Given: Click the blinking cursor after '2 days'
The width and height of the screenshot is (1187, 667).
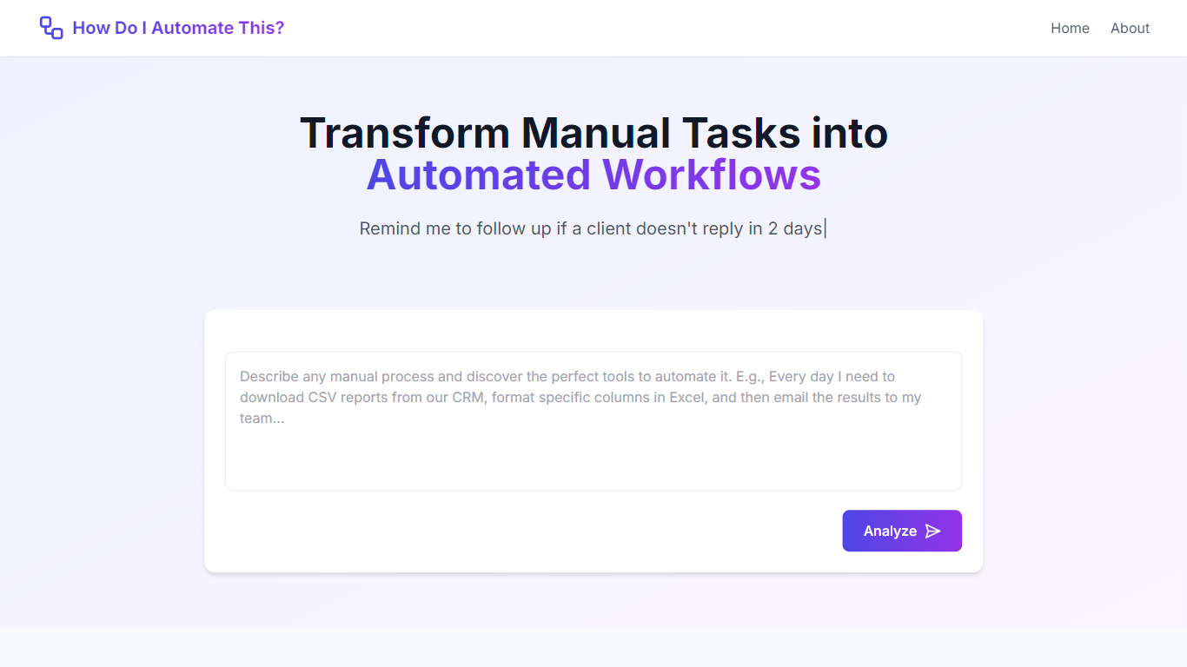Looking at the screenshot, I should 826,228.
